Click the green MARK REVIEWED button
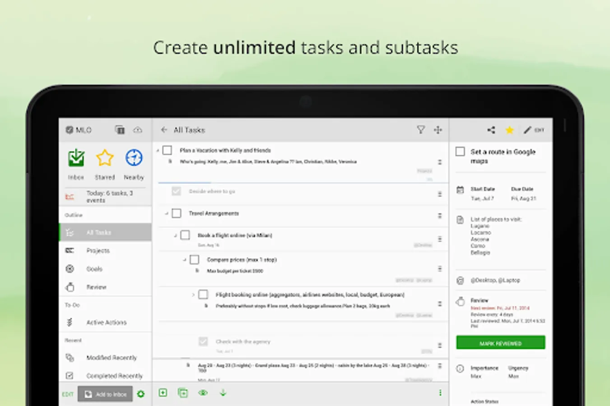Image resolution: width=610 pixels, height=406 pixels. (x=500, y=343)
